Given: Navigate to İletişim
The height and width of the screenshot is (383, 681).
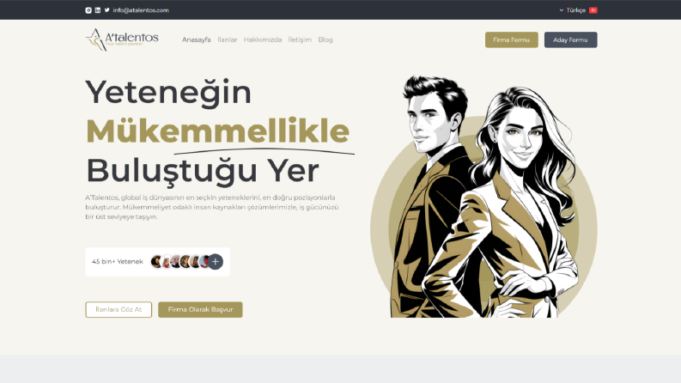Looking at the screenshot, I should [x=300, y=40].
